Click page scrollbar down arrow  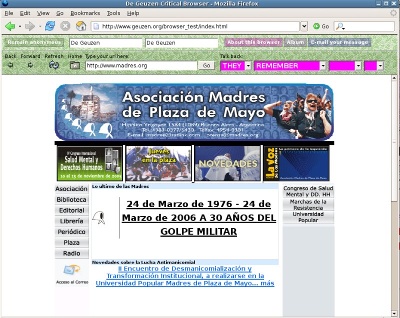pyautogui.click(x=394, y=313)
